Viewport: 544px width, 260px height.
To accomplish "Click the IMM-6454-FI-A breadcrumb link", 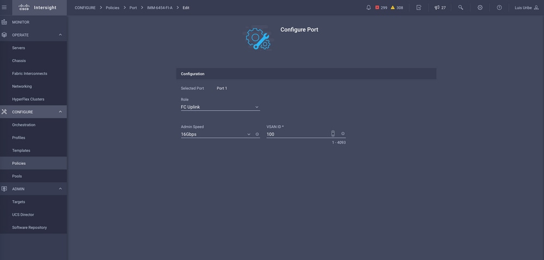I will click(x=160, y=8).
